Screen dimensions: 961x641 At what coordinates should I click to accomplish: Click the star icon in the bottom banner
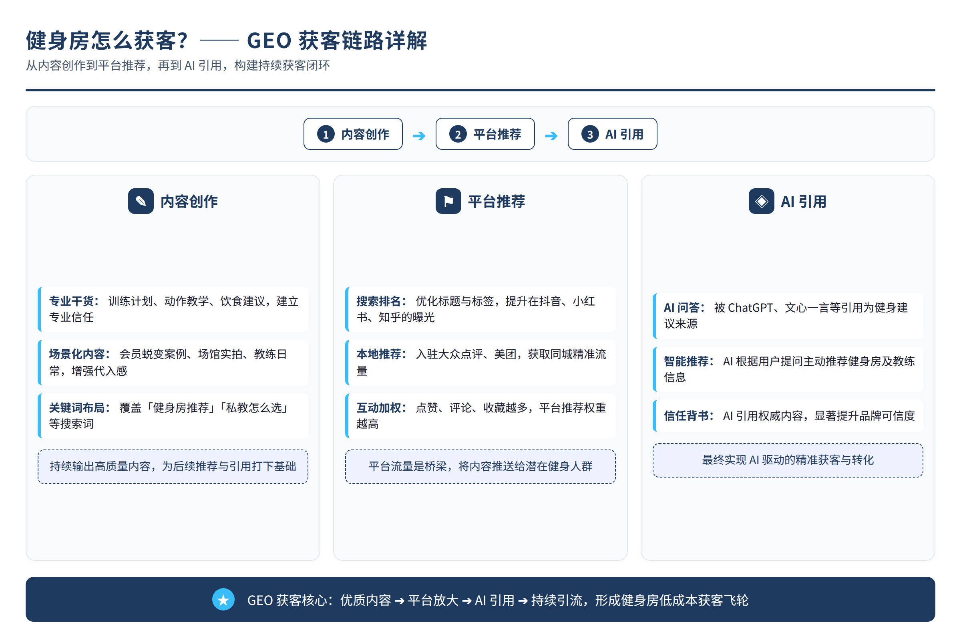223,599
